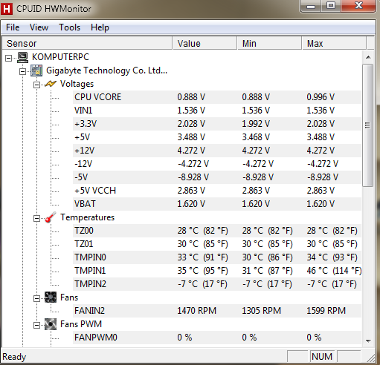Click the vertical scrollbar thumb

(368, 125)
